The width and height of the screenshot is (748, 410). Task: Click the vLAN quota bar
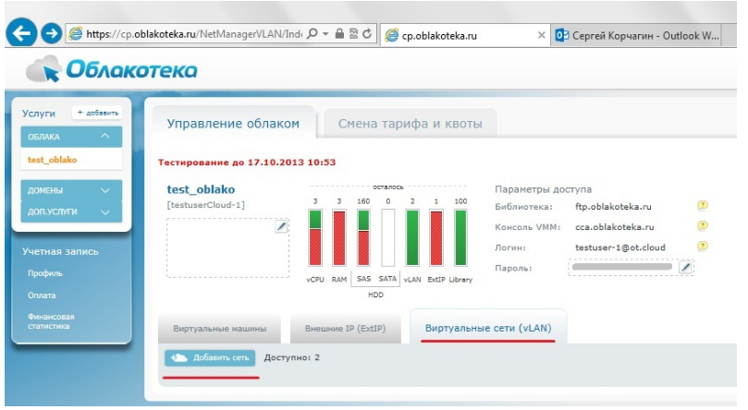412,237
